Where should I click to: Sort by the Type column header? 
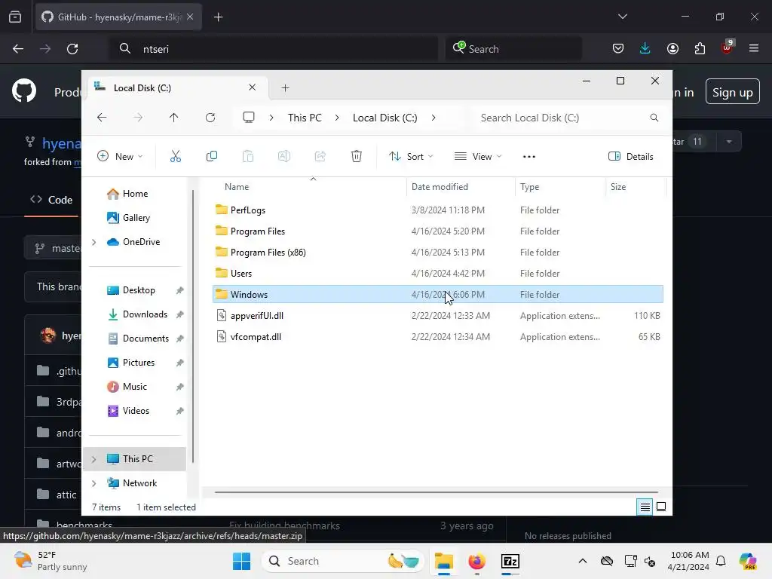click(x=530, y=187)
